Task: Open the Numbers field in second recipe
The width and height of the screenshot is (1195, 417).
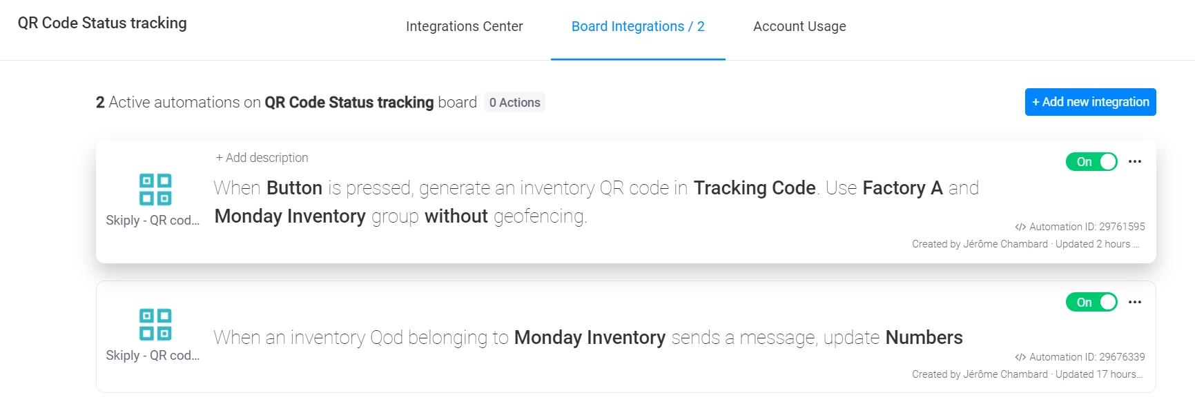Action: pyautogui.click(x=924, y=338)
